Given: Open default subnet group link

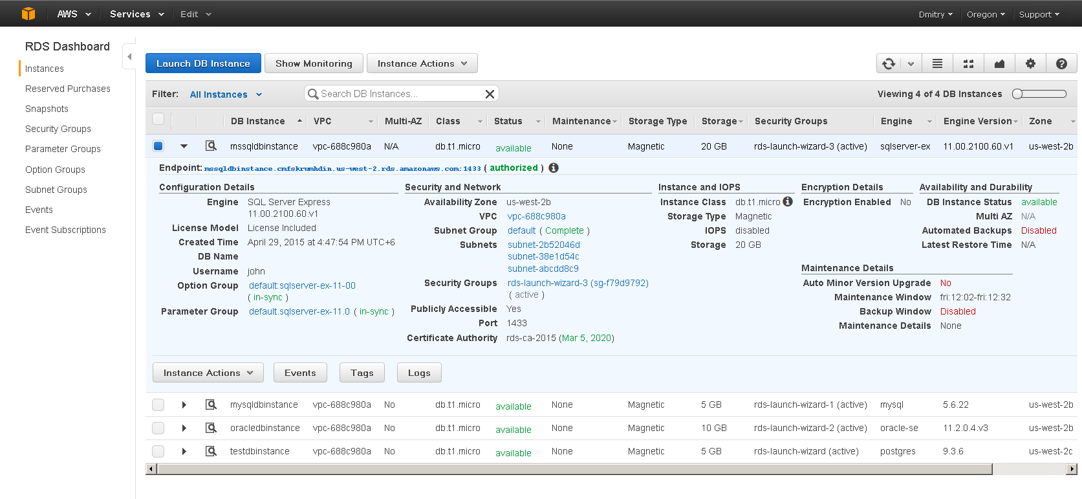Looking at the screenshot, I should pyautogui.click(x=521, y=230).
